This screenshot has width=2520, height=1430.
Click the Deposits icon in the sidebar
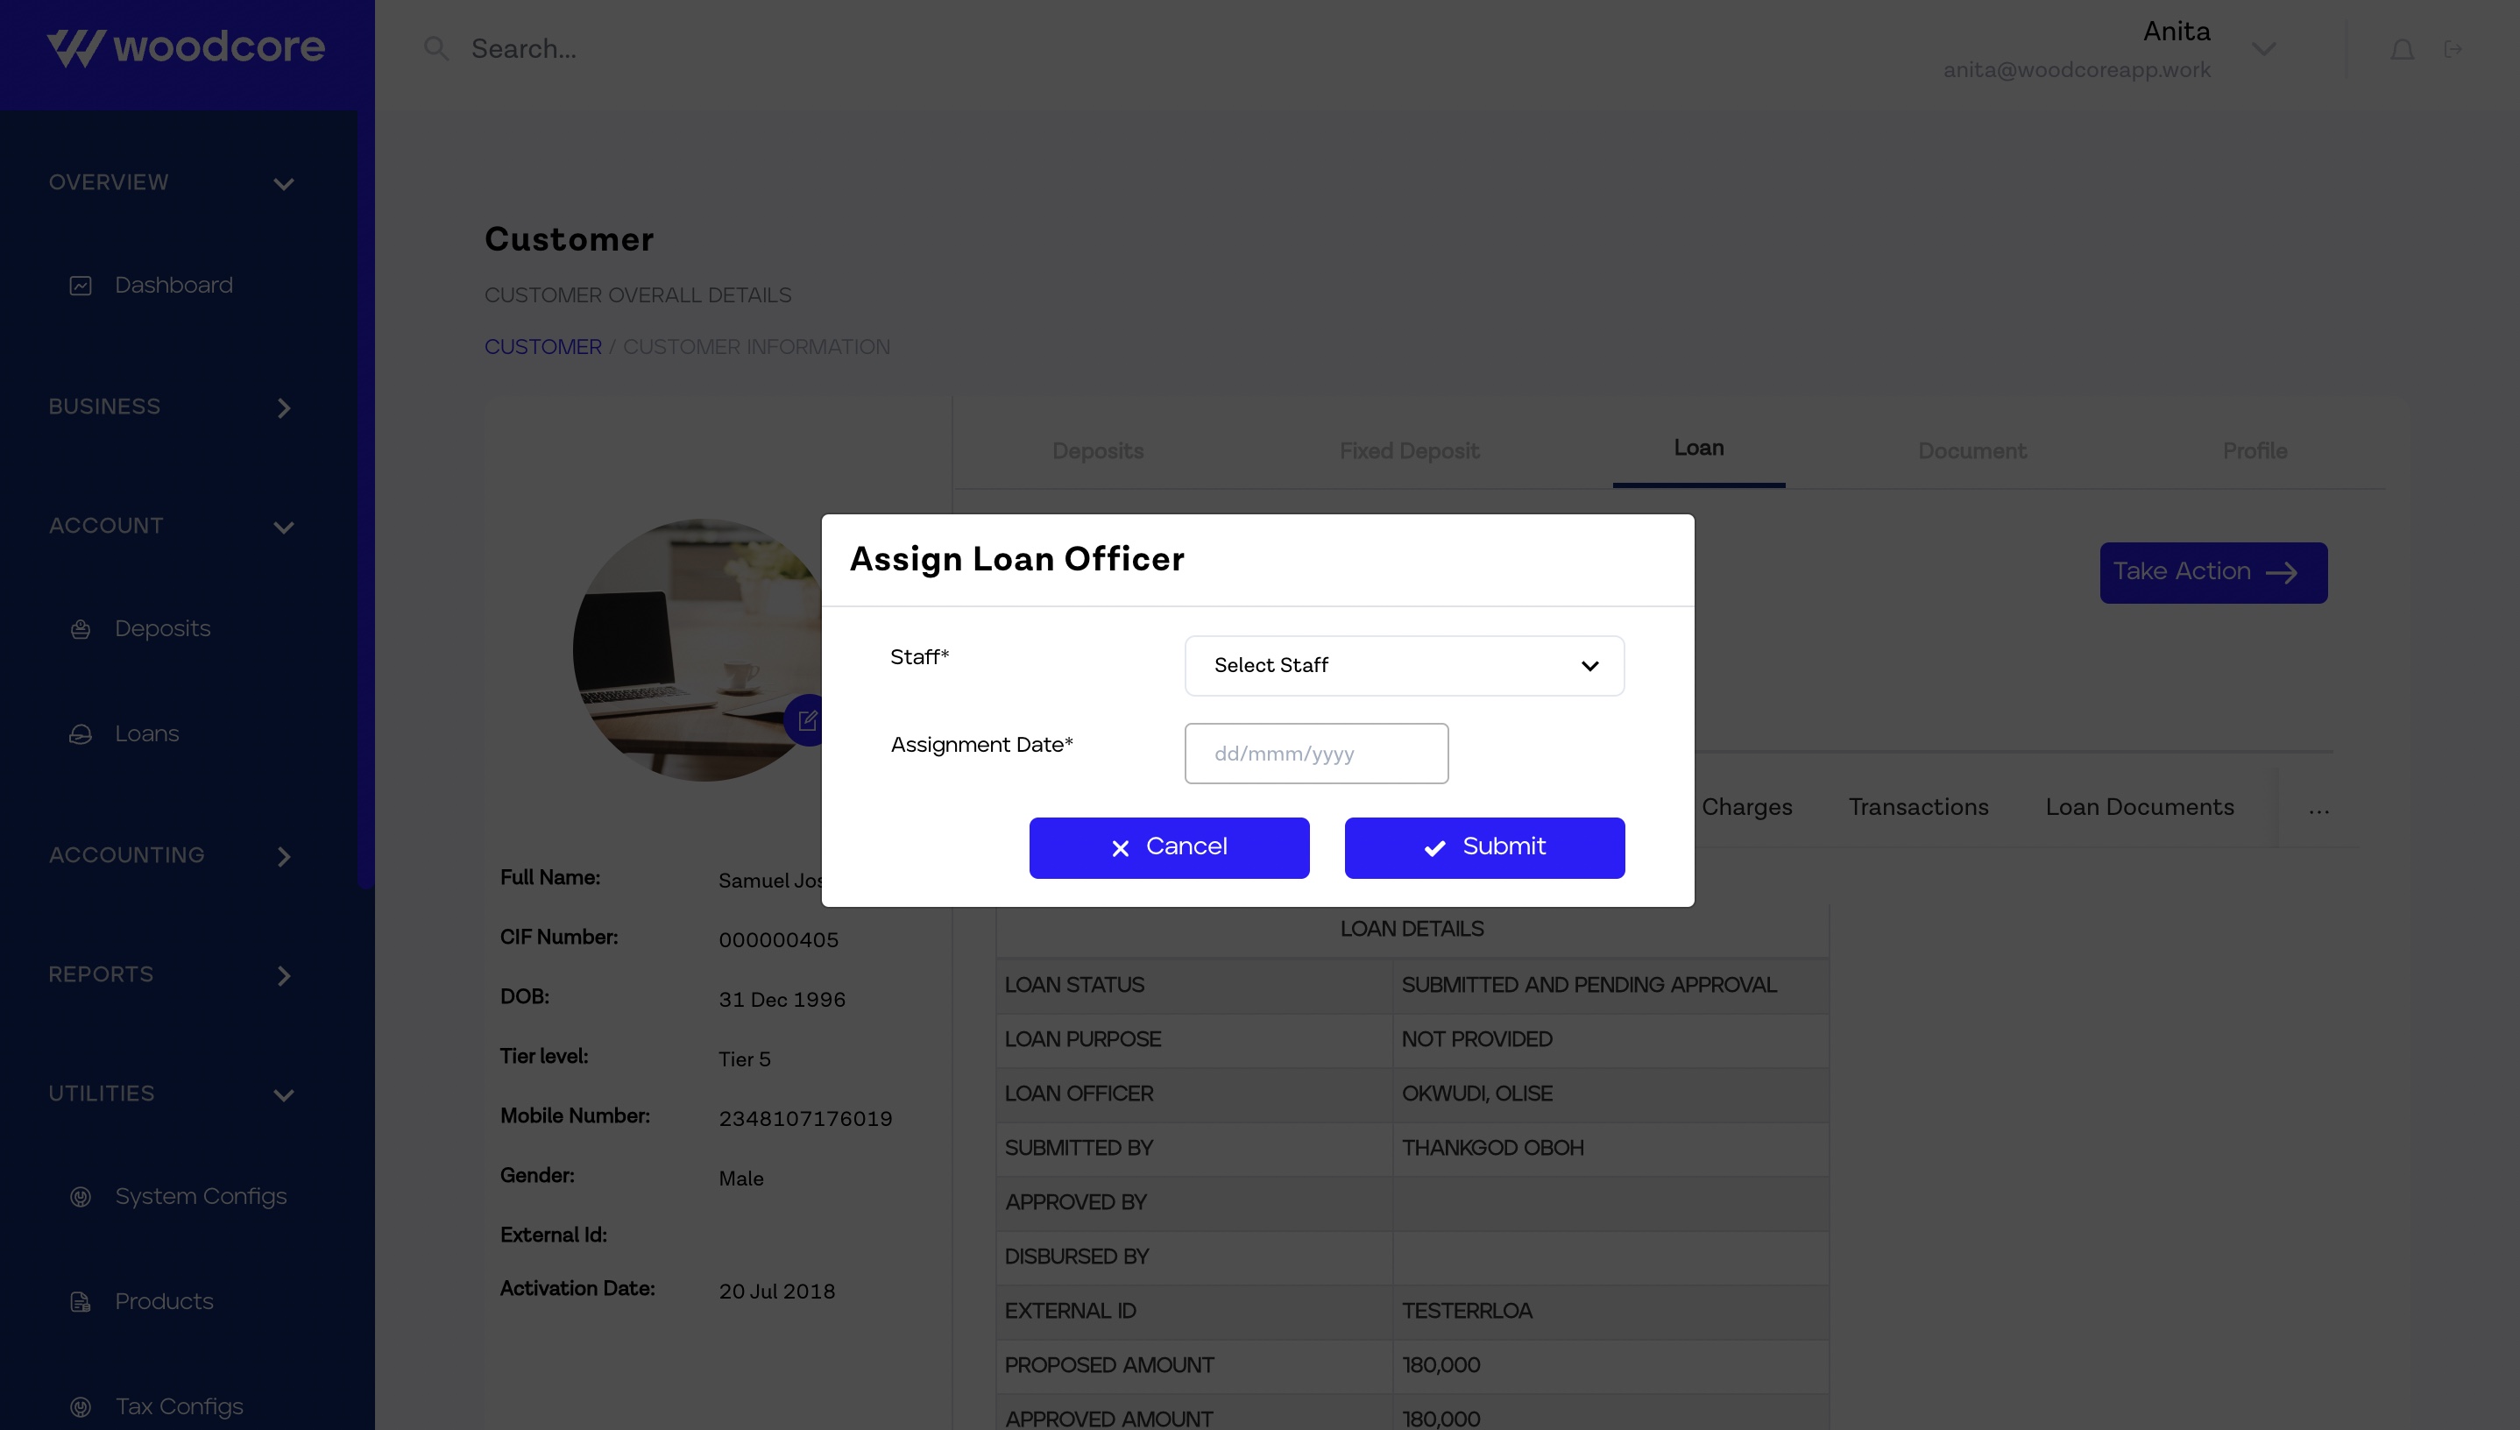coord(81,629)
